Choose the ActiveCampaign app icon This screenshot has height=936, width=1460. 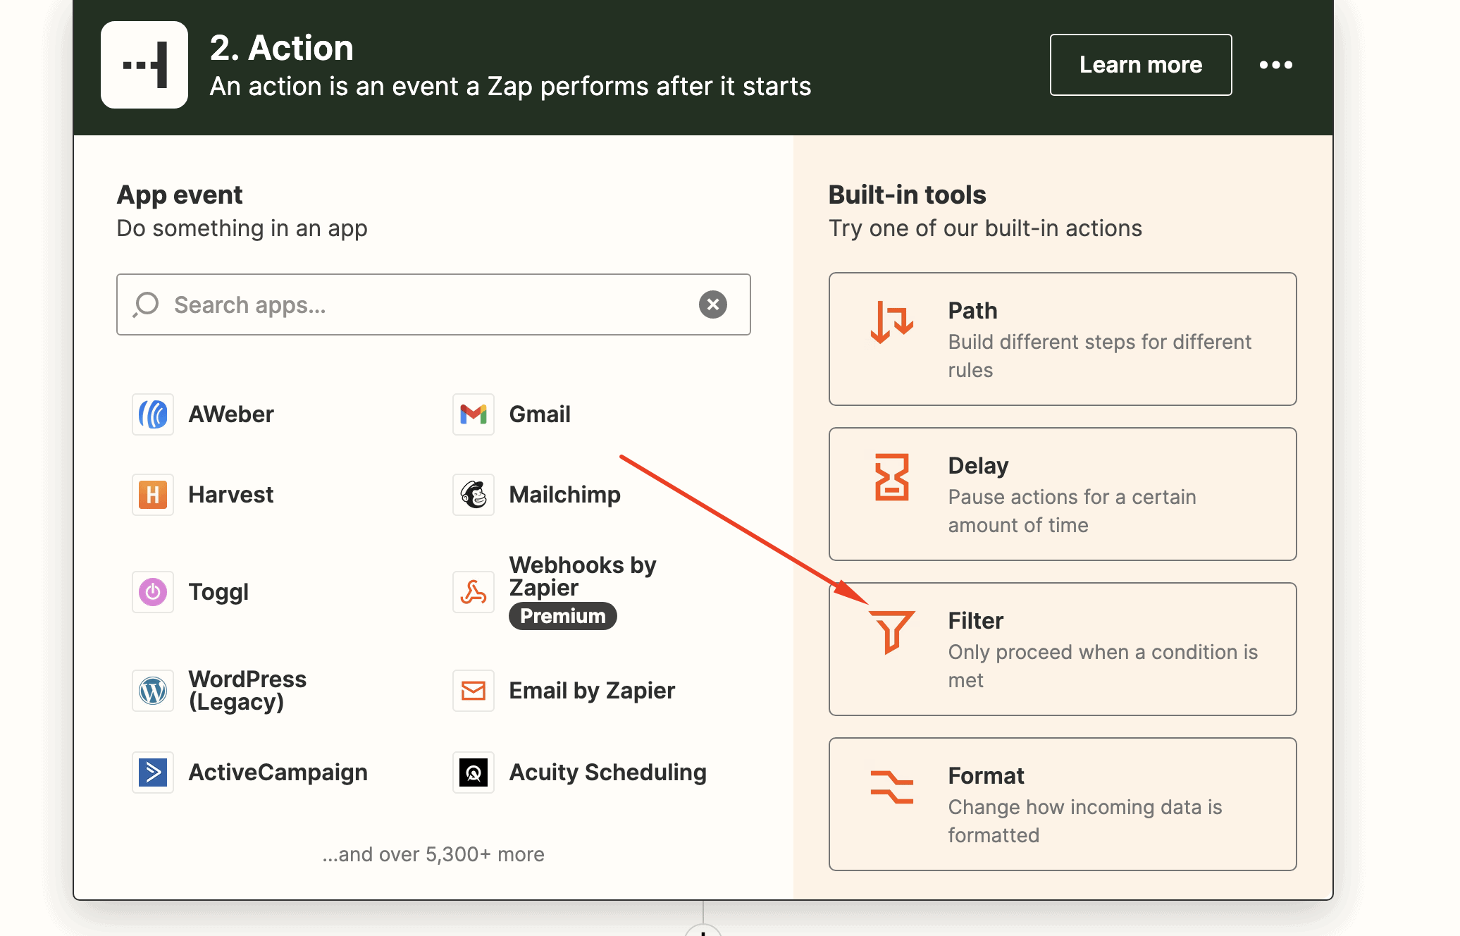click(x=153, y=772)
